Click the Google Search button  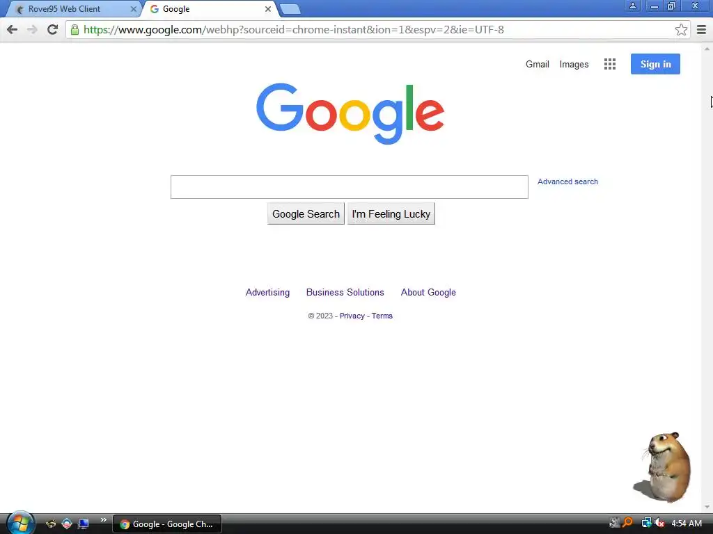306,214
